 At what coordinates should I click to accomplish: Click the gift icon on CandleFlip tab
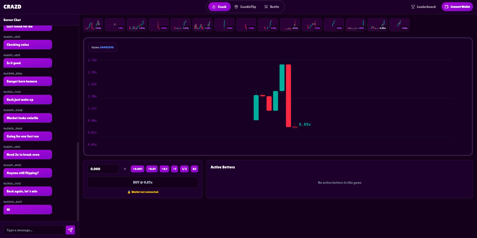pos(236,7)
